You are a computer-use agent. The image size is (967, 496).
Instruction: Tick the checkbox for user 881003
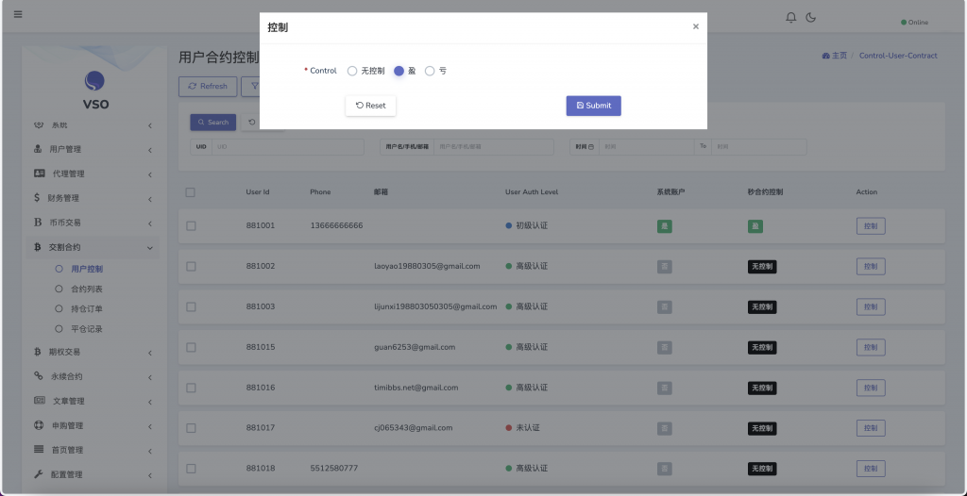point(191,306)
